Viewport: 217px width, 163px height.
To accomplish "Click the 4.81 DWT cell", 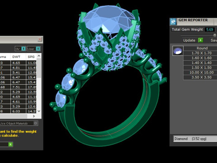I will point(18,67).
